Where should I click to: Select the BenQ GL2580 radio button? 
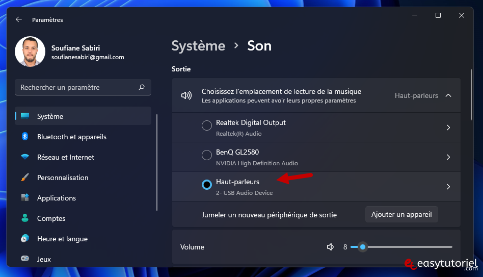(207, 155)
